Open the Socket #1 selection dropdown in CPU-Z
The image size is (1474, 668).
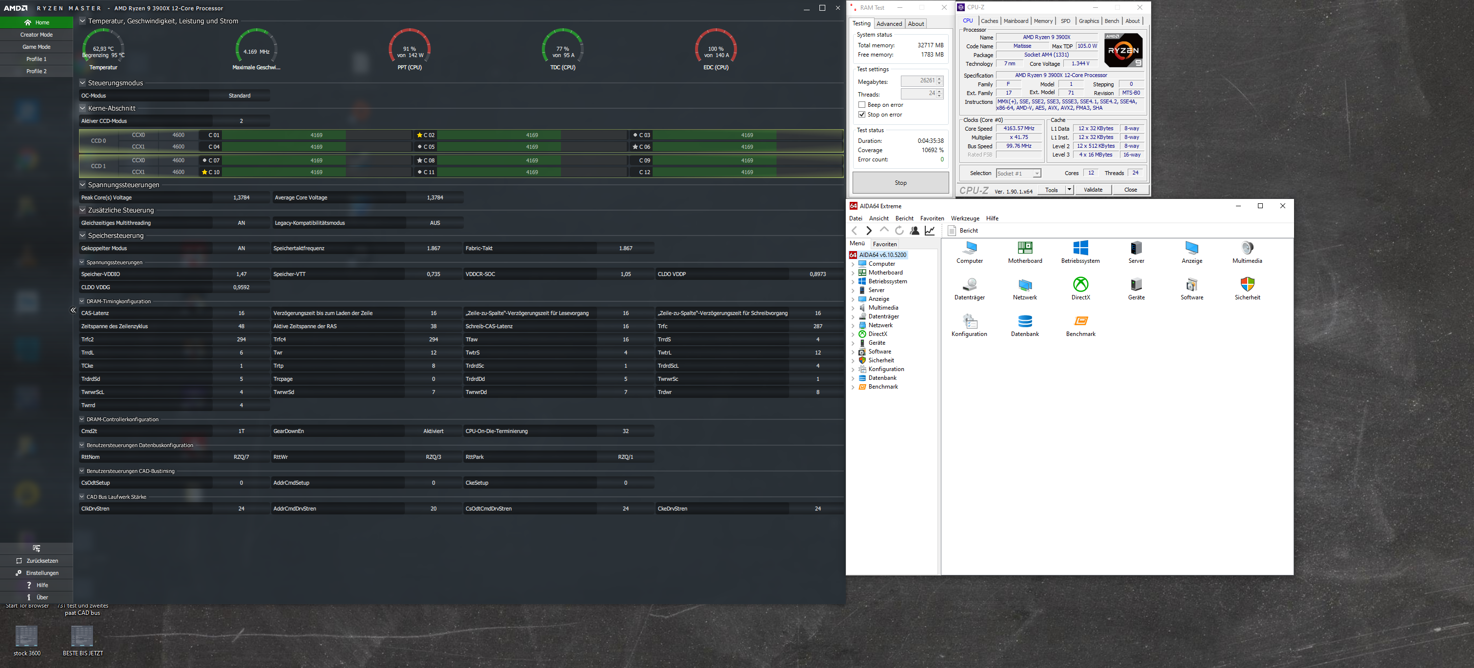pos(1018,173)
